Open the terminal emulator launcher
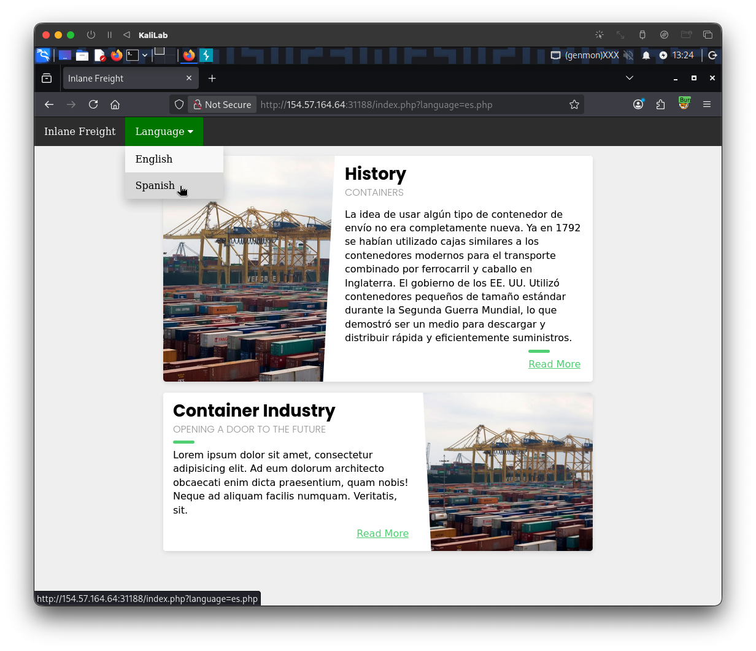Image resolution: width=756 pixels, height=651 pixels. point(133,55)
